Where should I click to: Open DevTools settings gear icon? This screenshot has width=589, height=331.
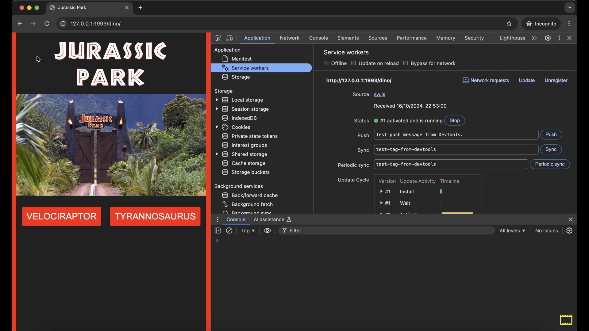pyautogui.click(x=548, y=38)
